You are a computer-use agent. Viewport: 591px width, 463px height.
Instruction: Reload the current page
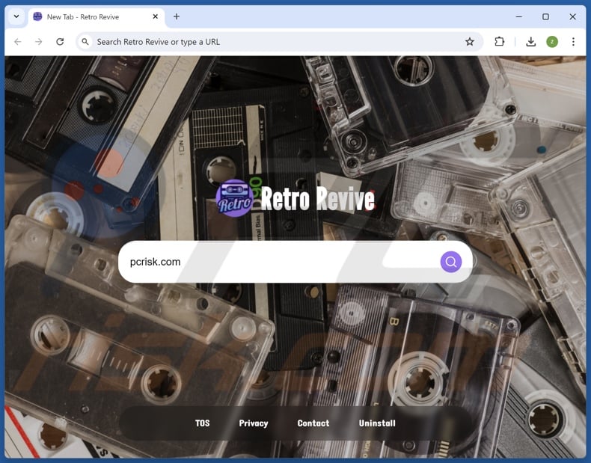click(60, 42)
